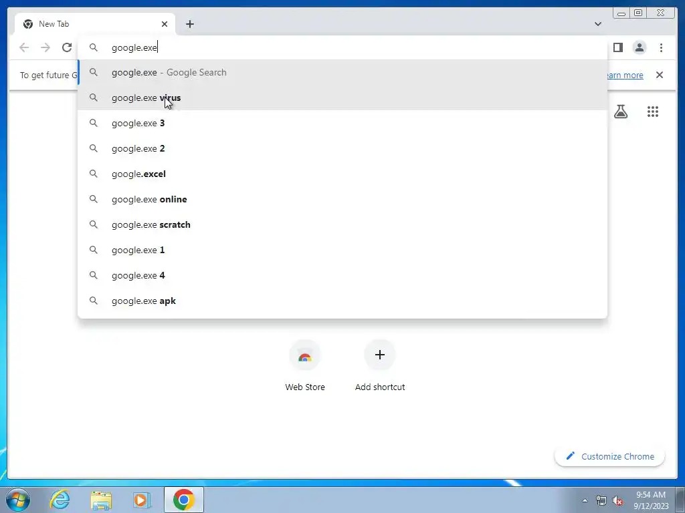Screen dimensions: 685x513
Task: Click the address bar containing google.exe
Action: (342, 47)
